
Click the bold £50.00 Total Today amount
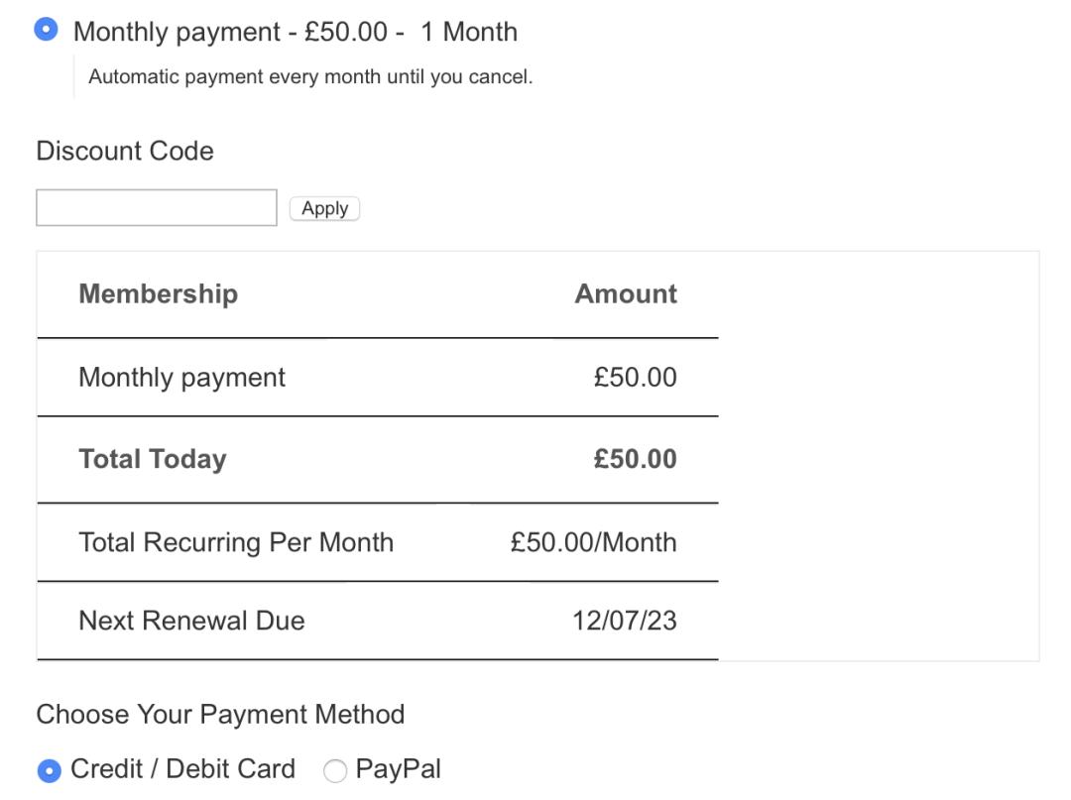point(635,459)
